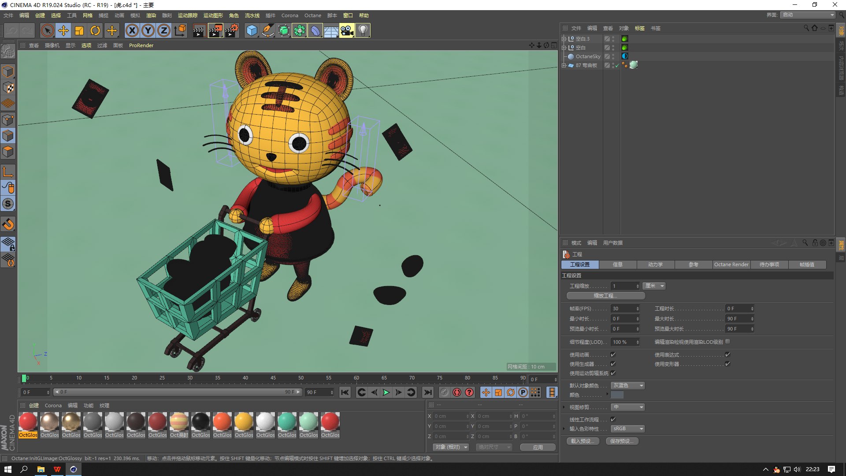The height and width of the screenshot is (476, 846).
Task: Play the animation forward
Action: 386,392
